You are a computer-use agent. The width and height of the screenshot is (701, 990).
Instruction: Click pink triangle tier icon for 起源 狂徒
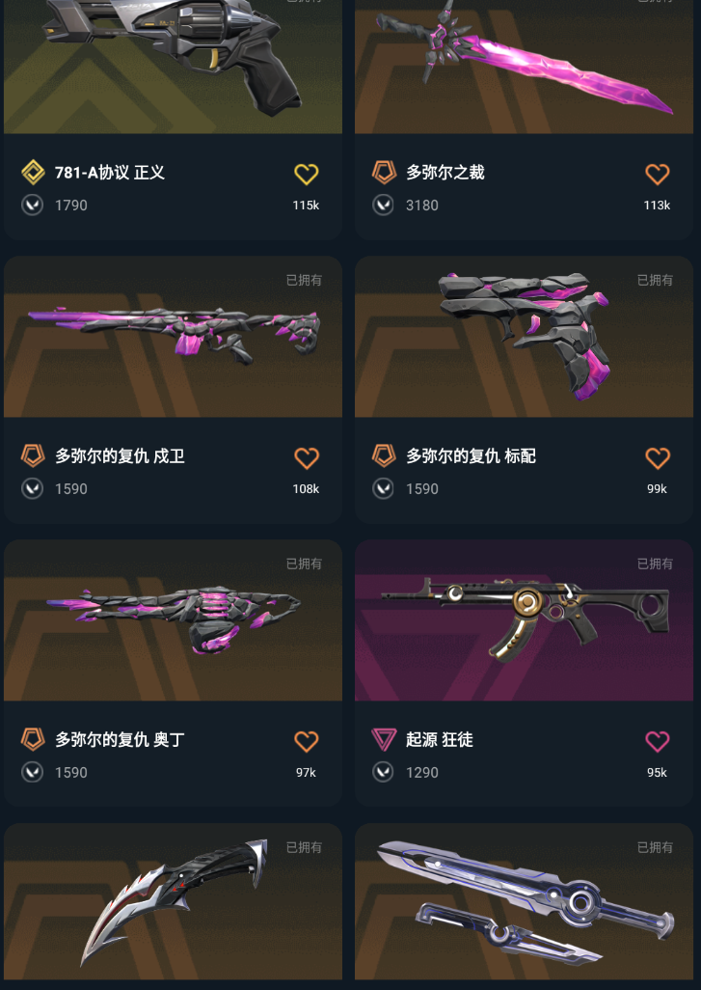384,739
